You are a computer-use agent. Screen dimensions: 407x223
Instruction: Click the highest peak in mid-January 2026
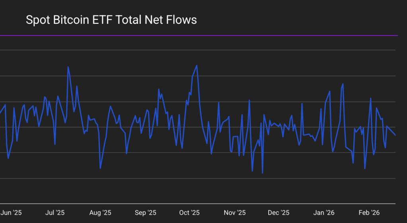coord(343,84)
